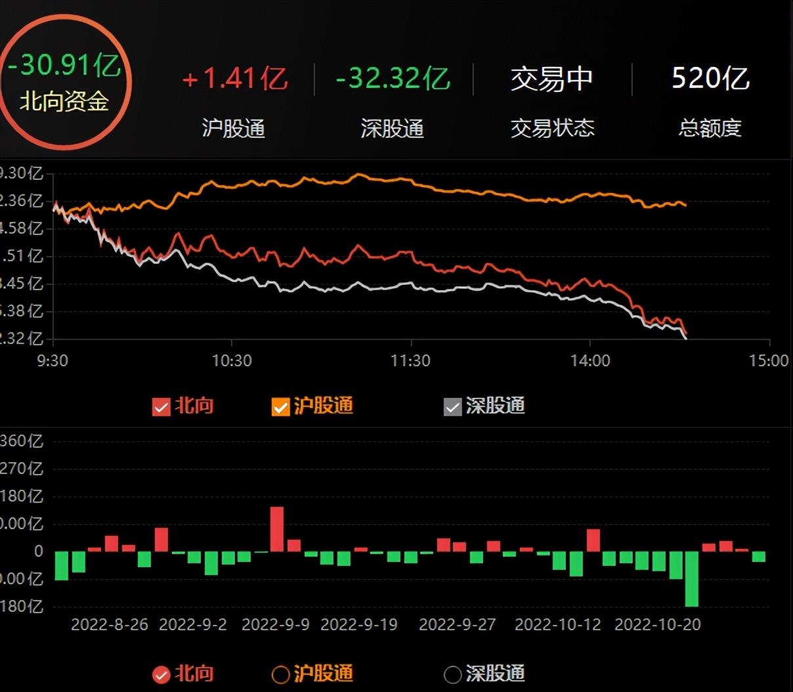This screenshot has height=692, width=793.
Task: Select the 沪股通 radio button below history chart
Action: click(x=280, y=674)
